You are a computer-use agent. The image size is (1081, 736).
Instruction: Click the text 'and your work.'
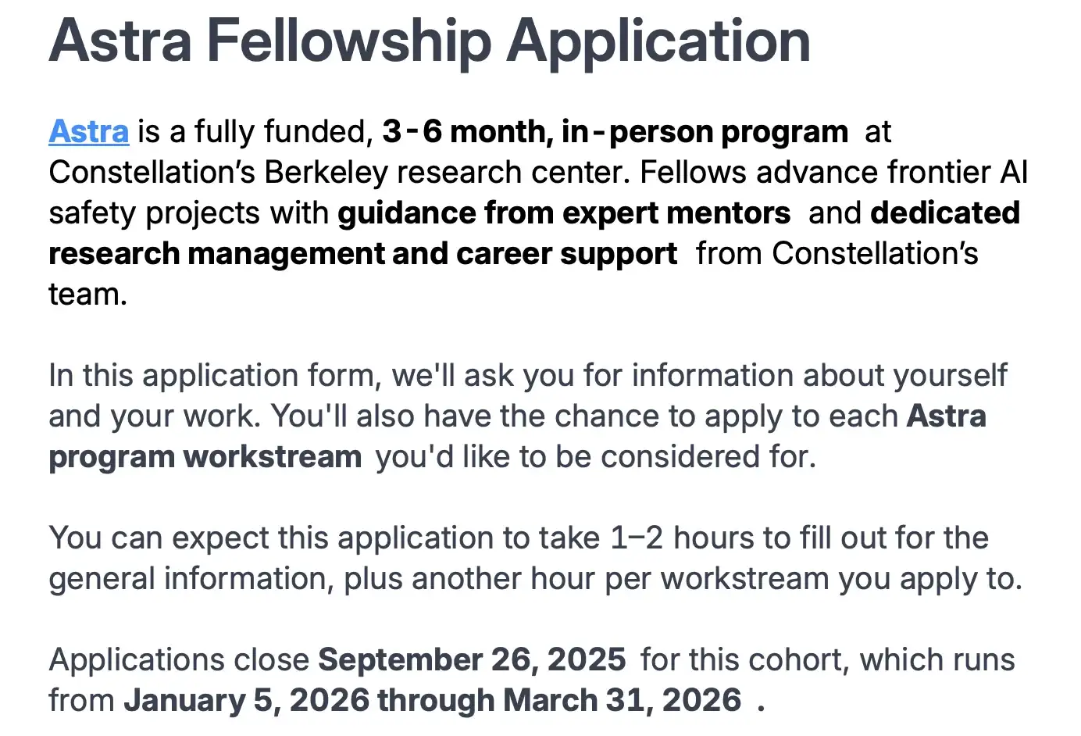click(x=154, y=416)
